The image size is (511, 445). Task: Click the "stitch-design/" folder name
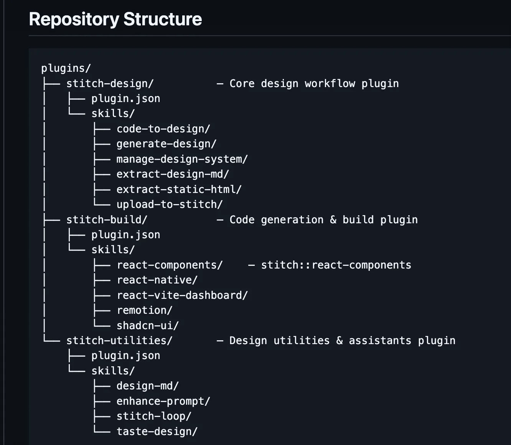click(110, 84)
